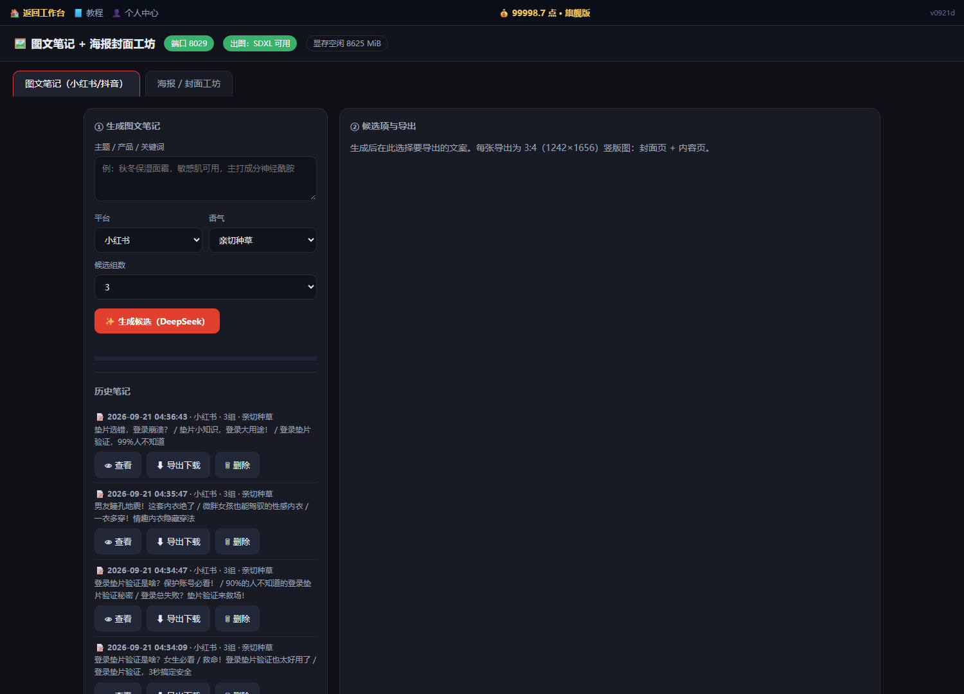Click the 端口 8029 badge
The height and width of the screenshot is (694, 964).
189,44
